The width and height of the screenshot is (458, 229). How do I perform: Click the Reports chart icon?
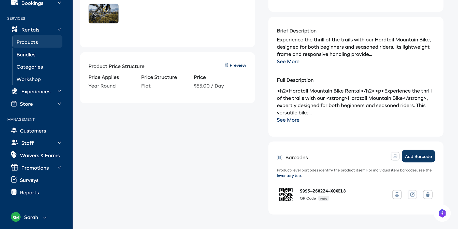pos(14,192)
